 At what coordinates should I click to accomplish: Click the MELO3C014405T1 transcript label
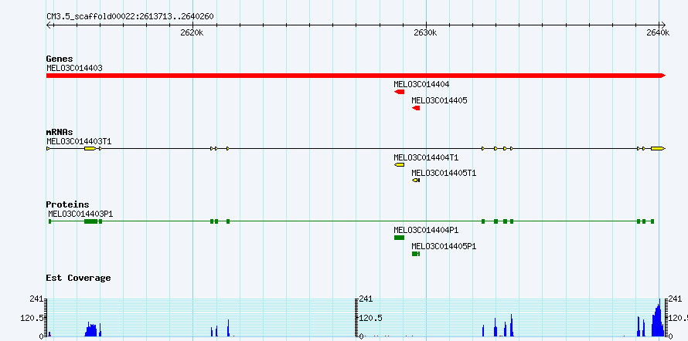(444, 173)
